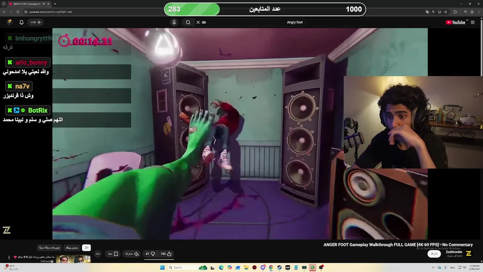Bookmark this page with the star icon

pos(446,12)
